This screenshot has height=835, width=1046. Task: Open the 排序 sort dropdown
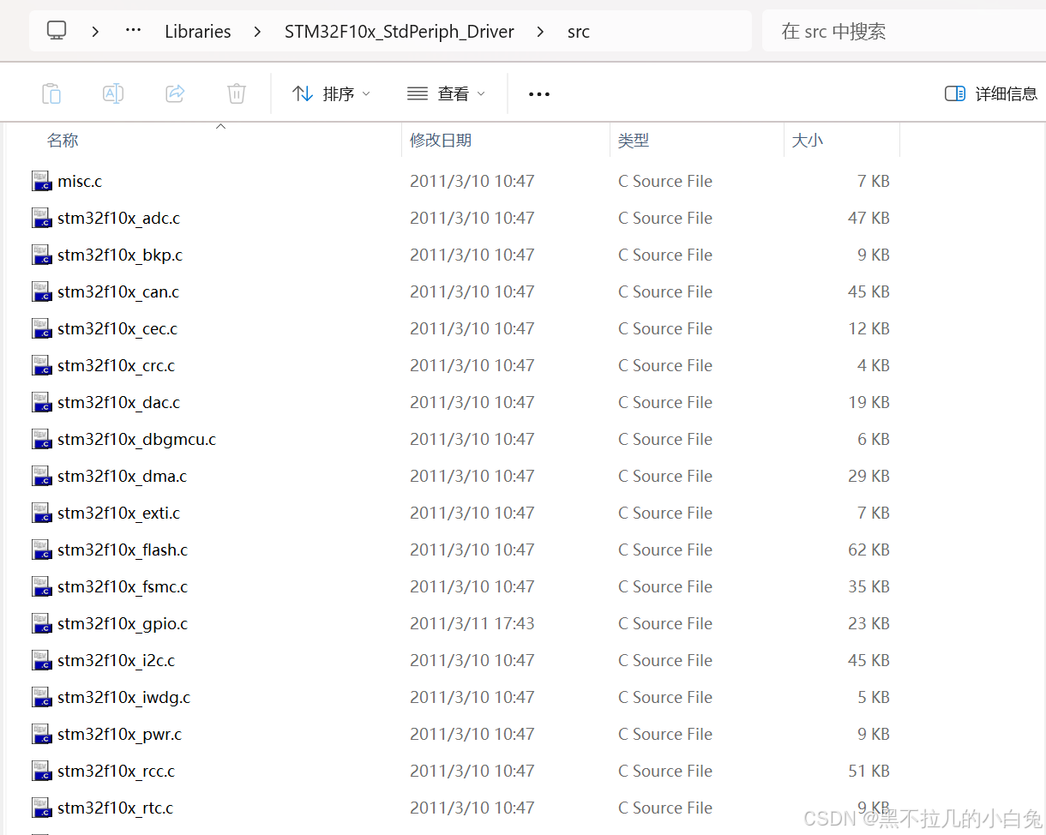[x=331, y=93]
